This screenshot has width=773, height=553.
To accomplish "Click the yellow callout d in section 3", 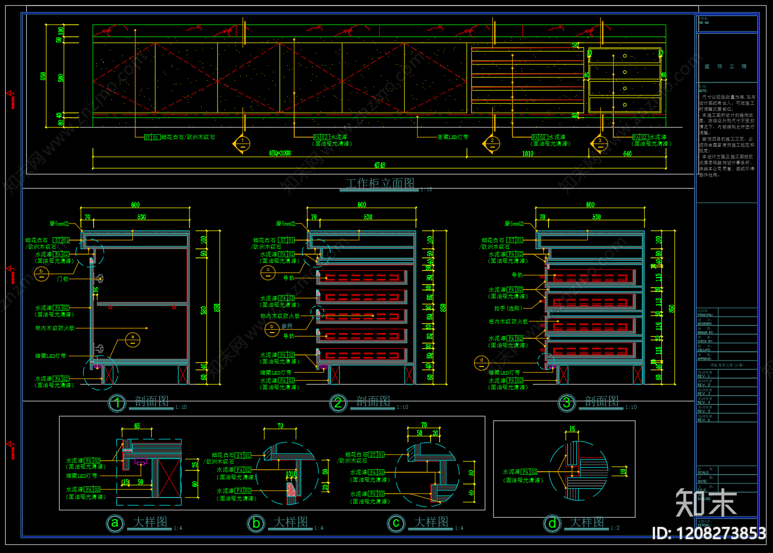I will pyautogui.click(x=482, y=362).
